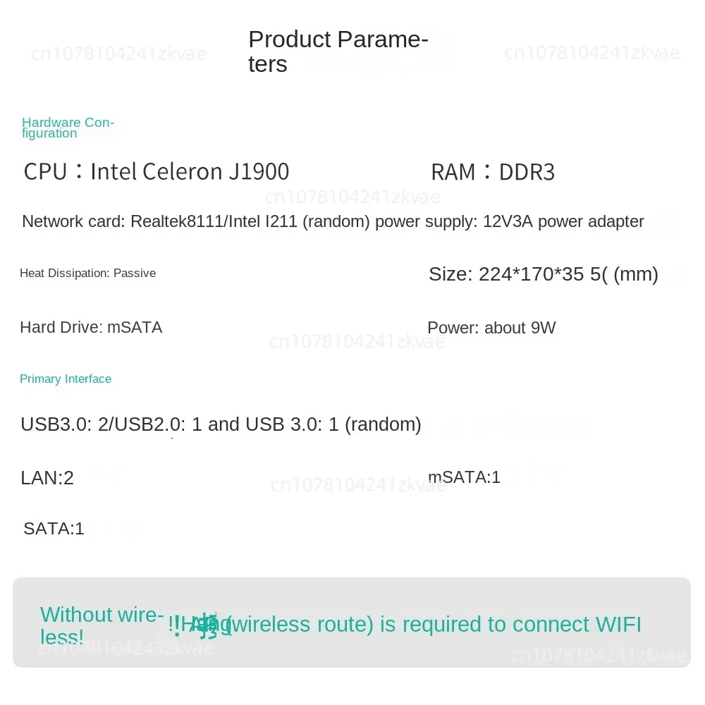
Task: Click the Without wireless! notice text
Action: coord(102,626)
